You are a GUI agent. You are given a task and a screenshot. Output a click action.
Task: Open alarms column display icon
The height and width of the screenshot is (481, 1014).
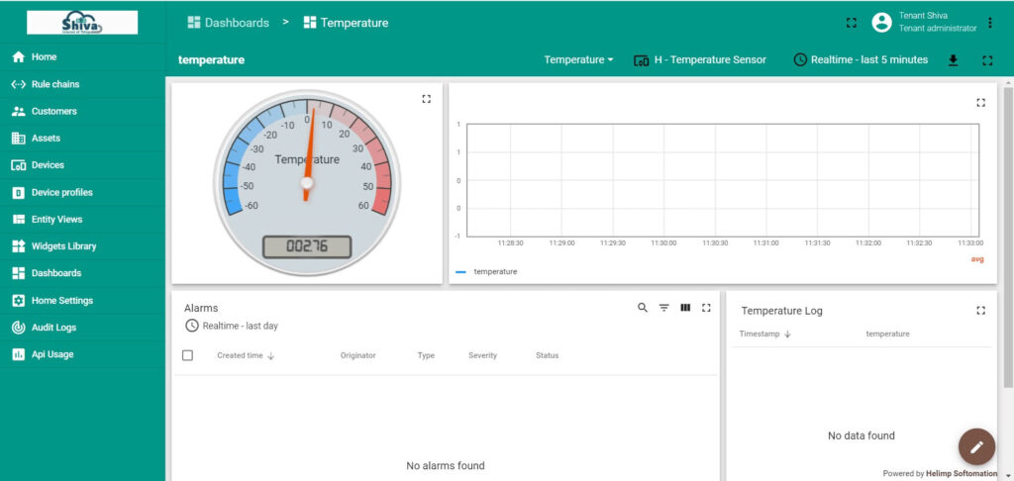685,308
